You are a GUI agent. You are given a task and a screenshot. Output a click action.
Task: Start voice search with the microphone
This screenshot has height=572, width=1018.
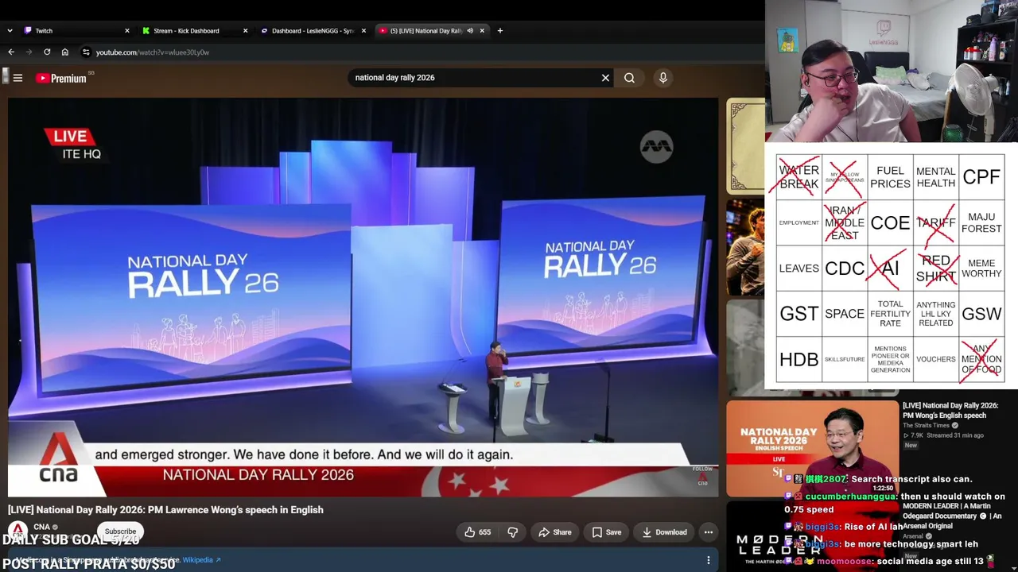coord(663,78)
